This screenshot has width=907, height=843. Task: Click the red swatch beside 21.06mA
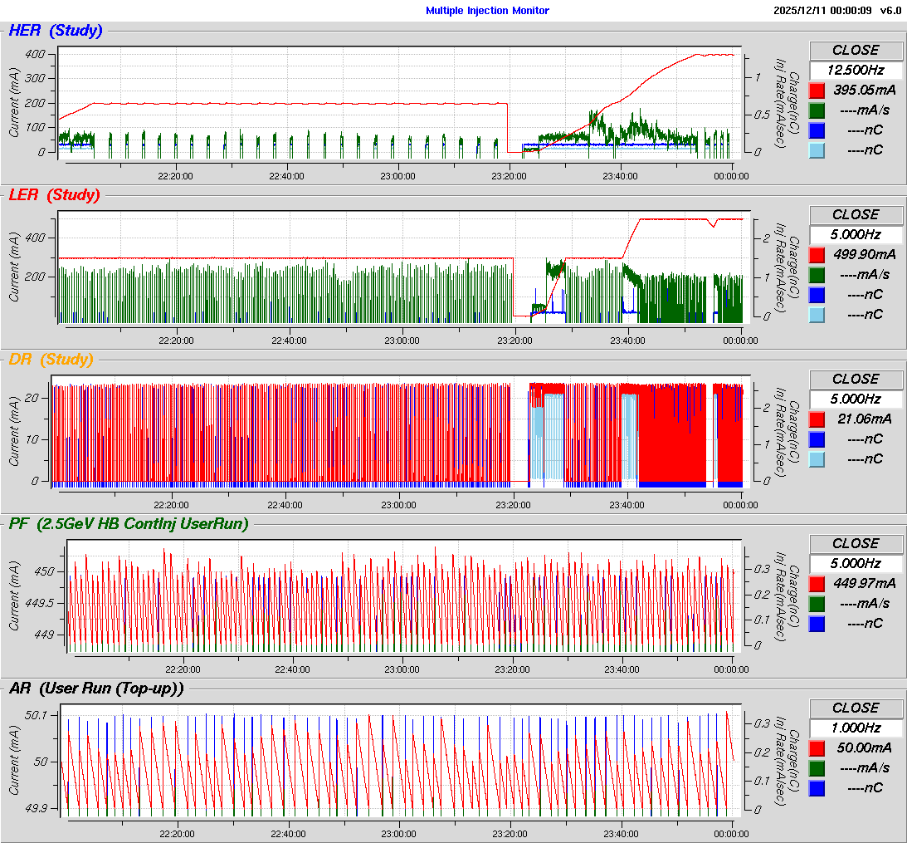(x=817, y=419)
